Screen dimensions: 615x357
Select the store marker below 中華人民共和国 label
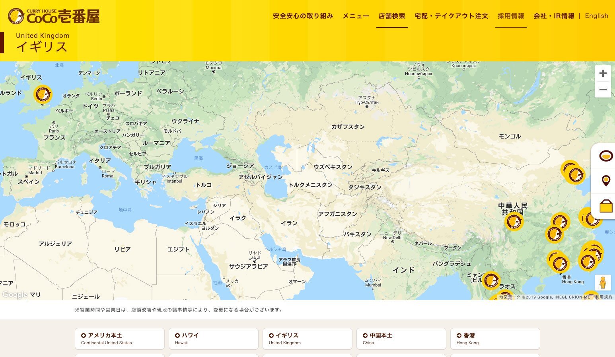pos(514,222)
